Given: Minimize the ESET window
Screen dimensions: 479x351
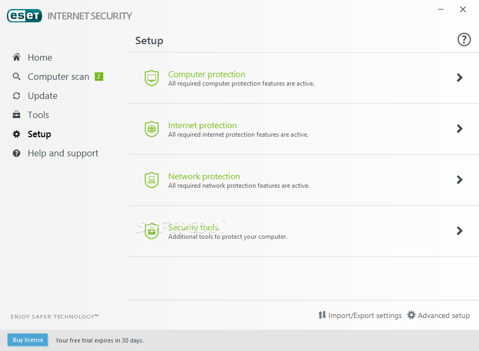Looking at the screenshot, I should click(x=441, y=10).
